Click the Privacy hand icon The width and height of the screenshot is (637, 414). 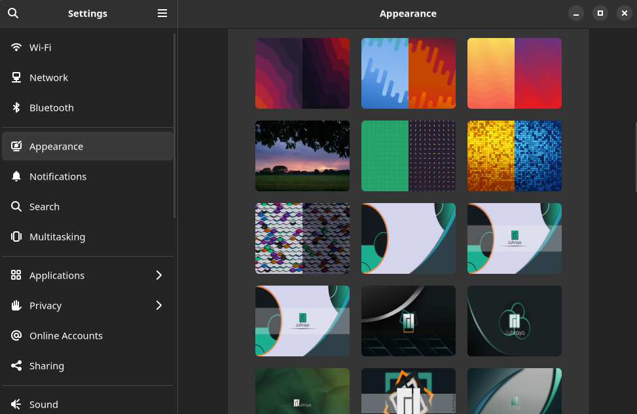pos(16,305)
